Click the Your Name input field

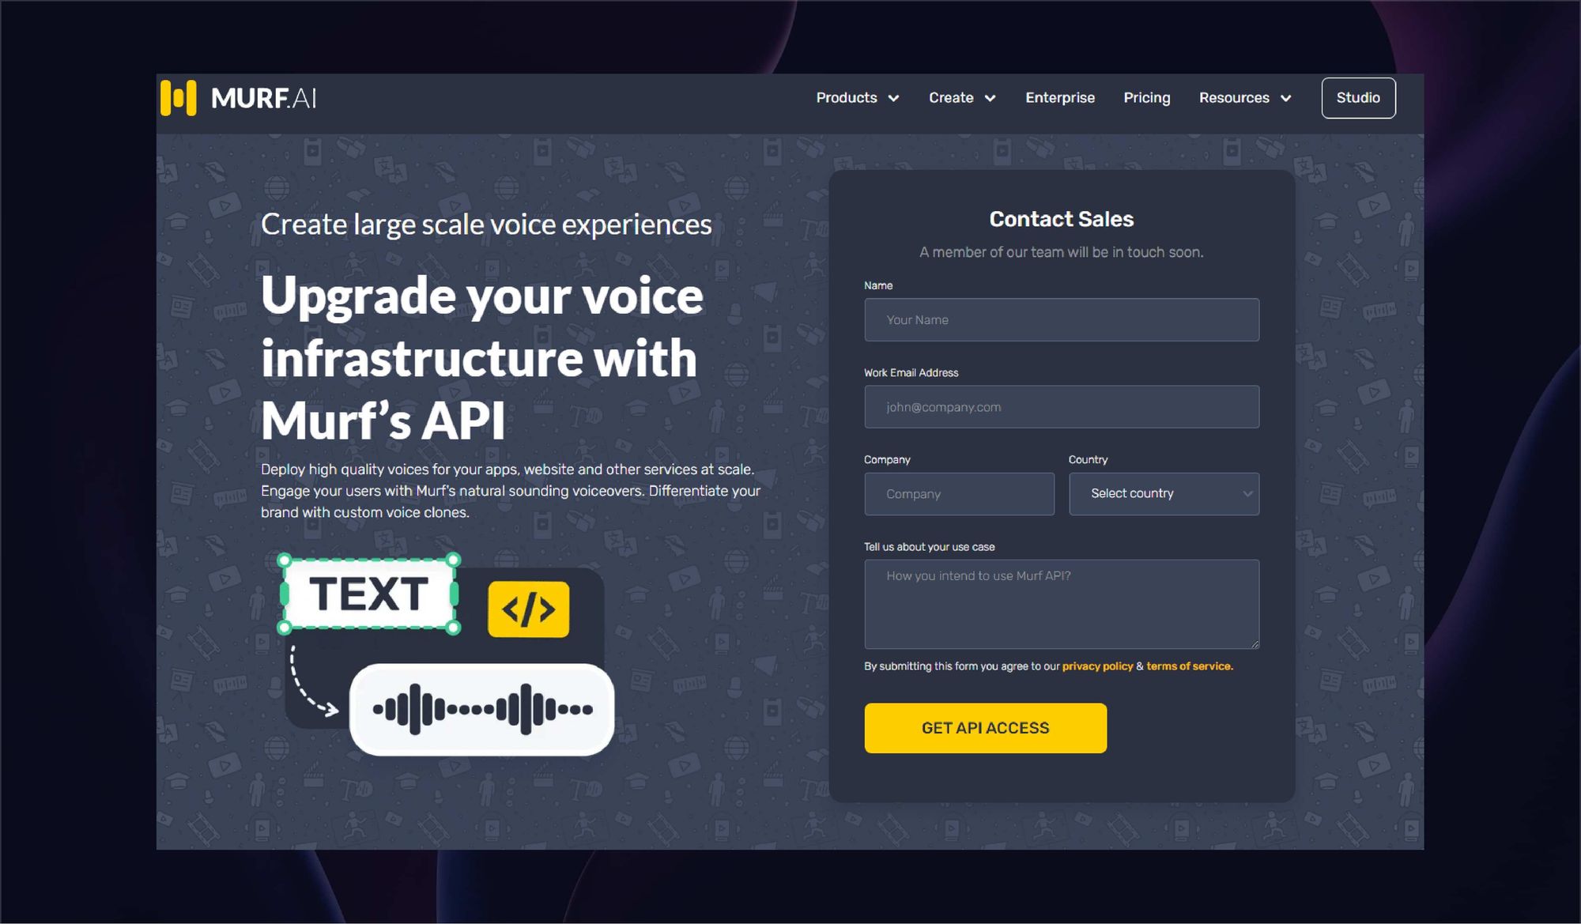pos(1062,319)
